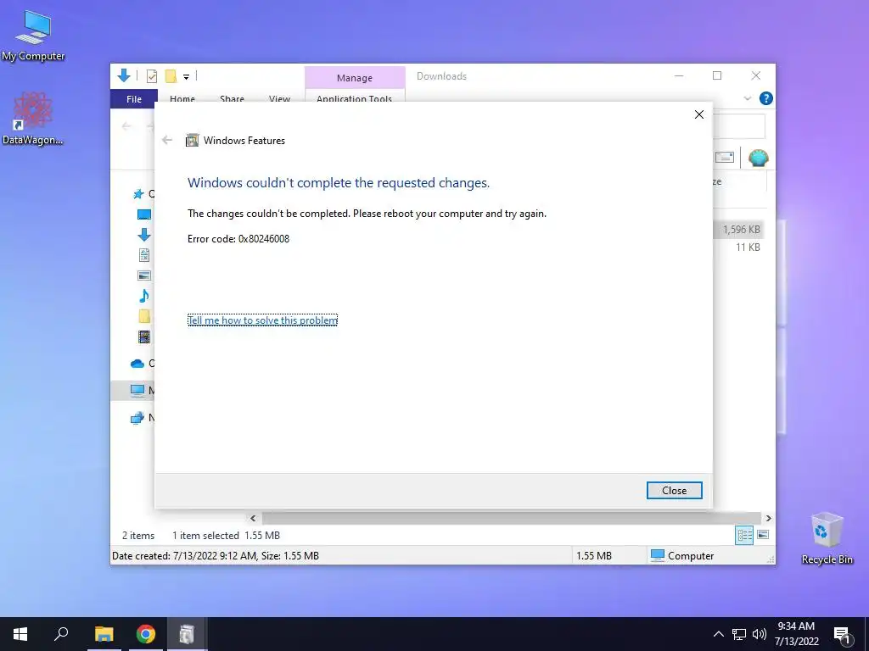
Task: Select the Manage contextual tab
Action: (x=355, y=78)
